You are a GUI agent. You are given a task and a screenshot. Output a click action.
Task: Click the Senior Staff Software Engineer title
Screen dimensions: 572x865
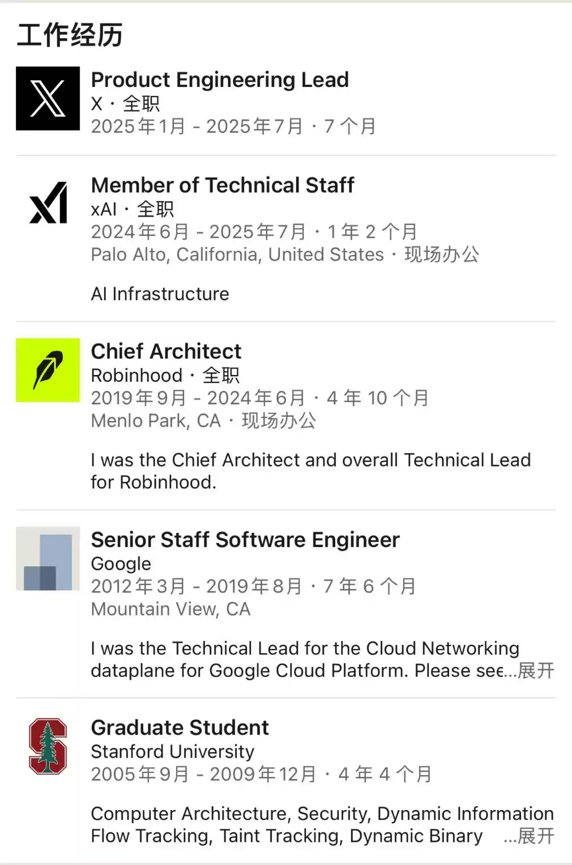coord(245,540)
